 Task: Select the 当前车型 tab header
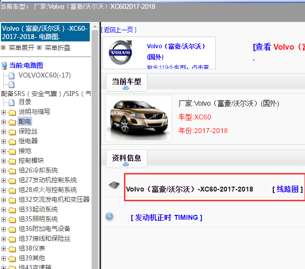[x=126, y=82]
